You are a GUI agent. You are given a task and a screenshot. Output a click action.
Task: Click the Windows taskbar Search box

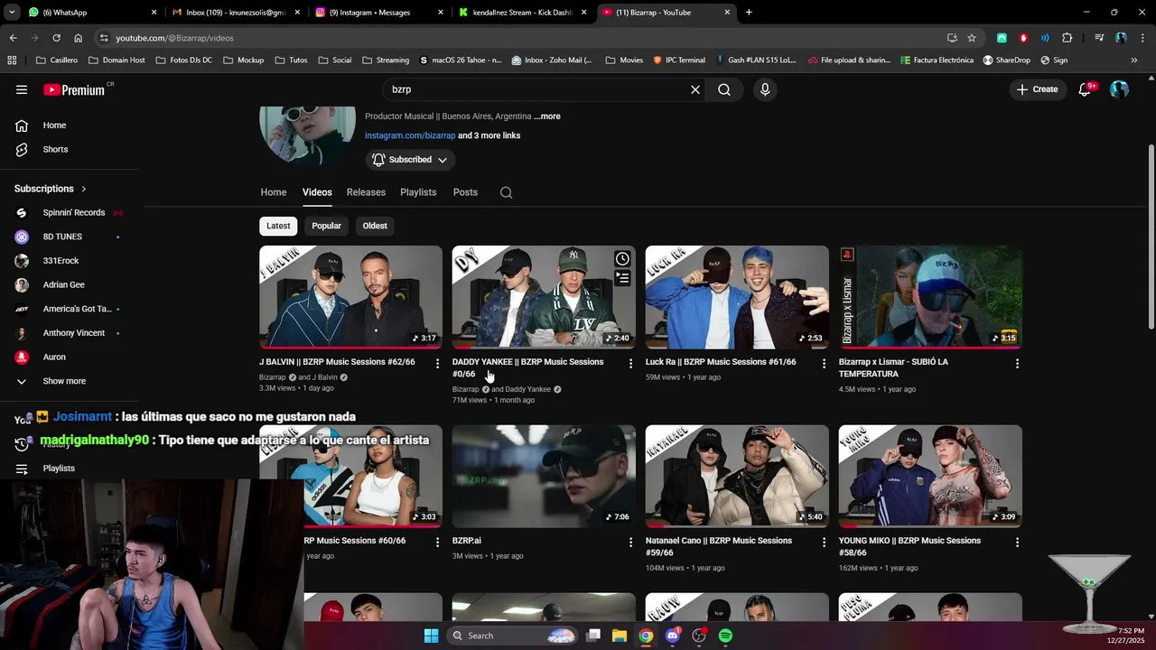tap(513, 636)
